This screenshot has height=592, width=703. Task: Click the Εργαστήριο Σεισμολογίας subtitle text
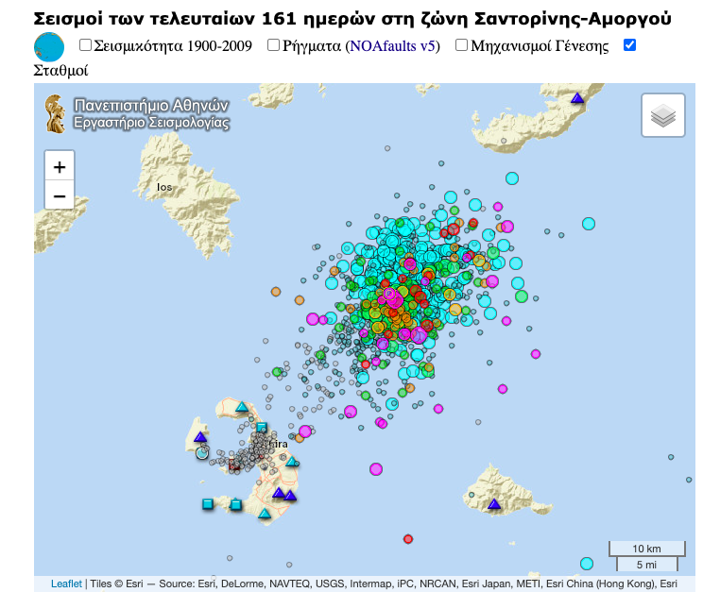[x=151, y=123]
